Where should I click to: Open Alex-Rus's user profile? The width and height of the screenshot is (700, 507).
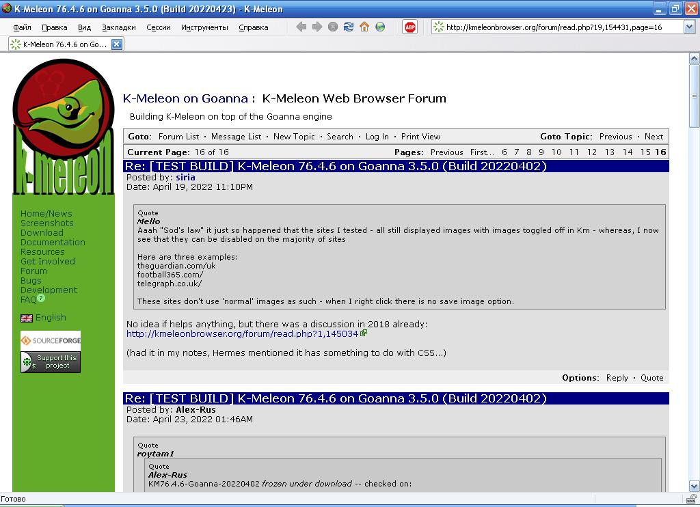(x=196, y=410)
